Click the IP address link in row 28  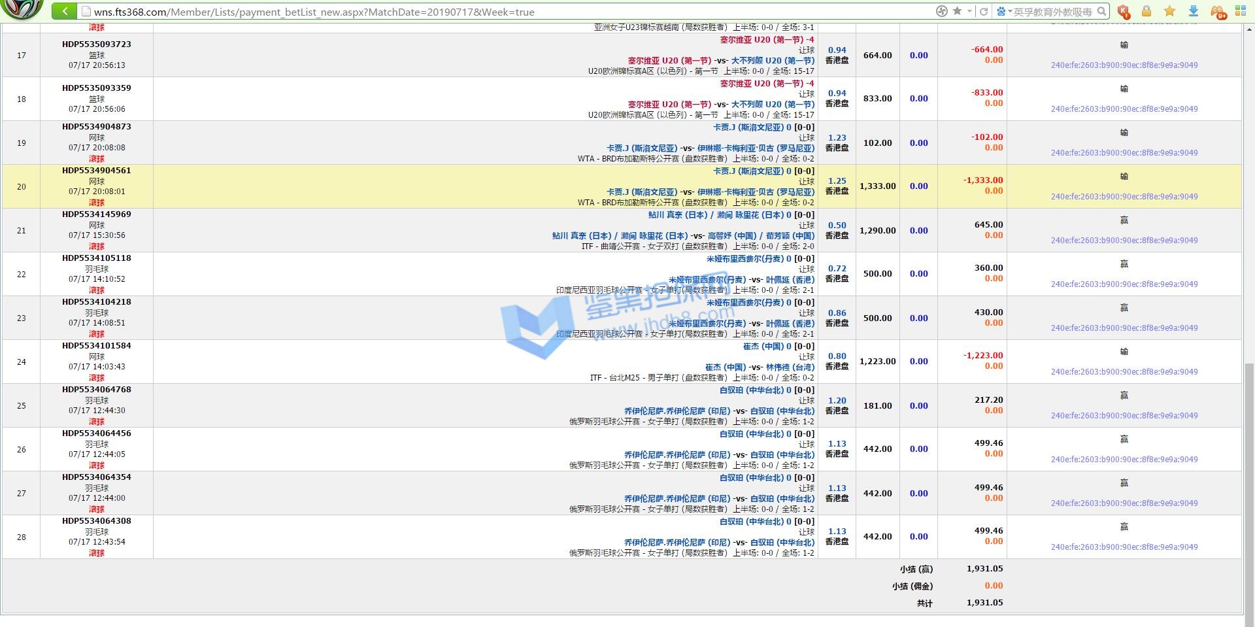1124,547
